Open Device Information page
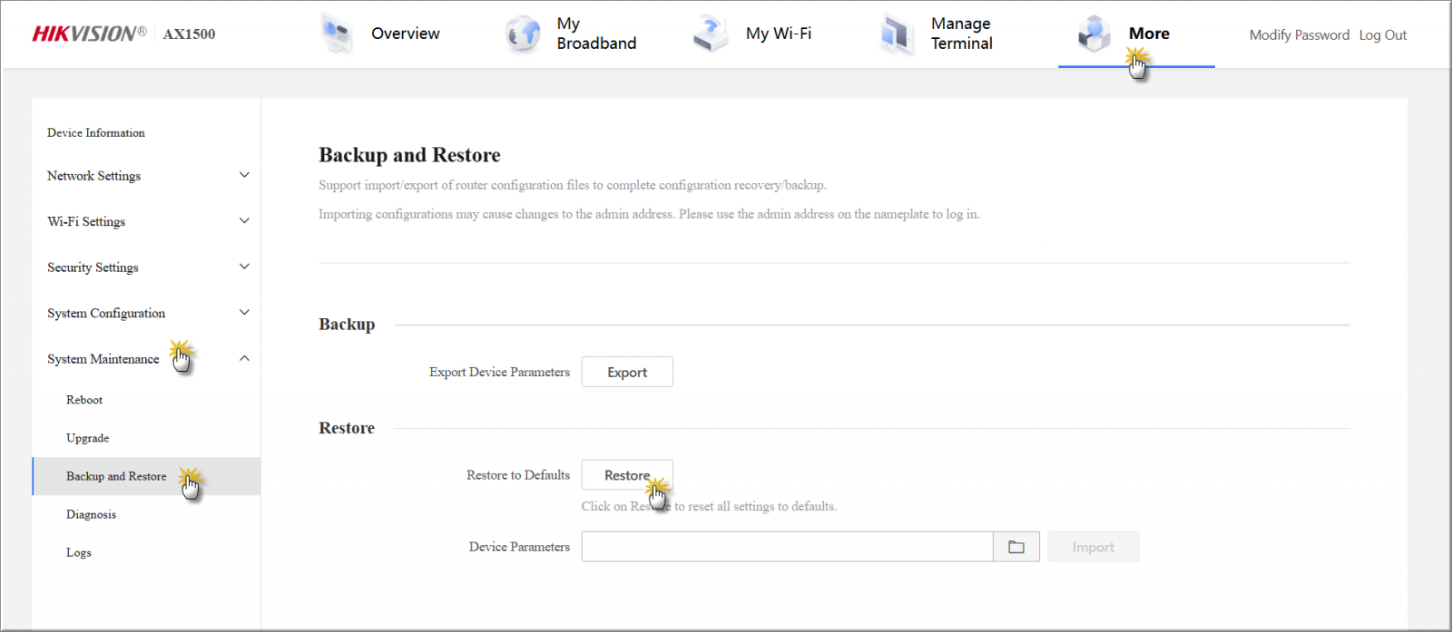 96,132
